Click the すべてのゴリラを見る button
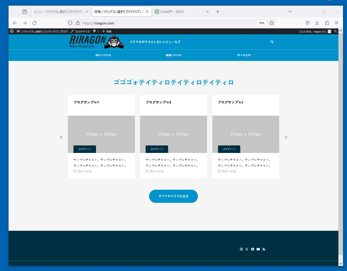 (173, 196)
